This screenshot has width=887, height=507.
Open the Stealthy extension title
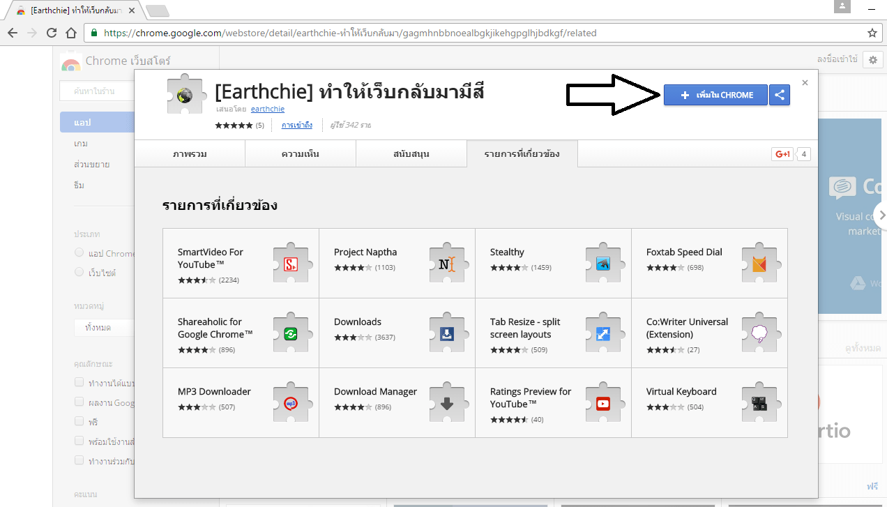tap(507, 252)
